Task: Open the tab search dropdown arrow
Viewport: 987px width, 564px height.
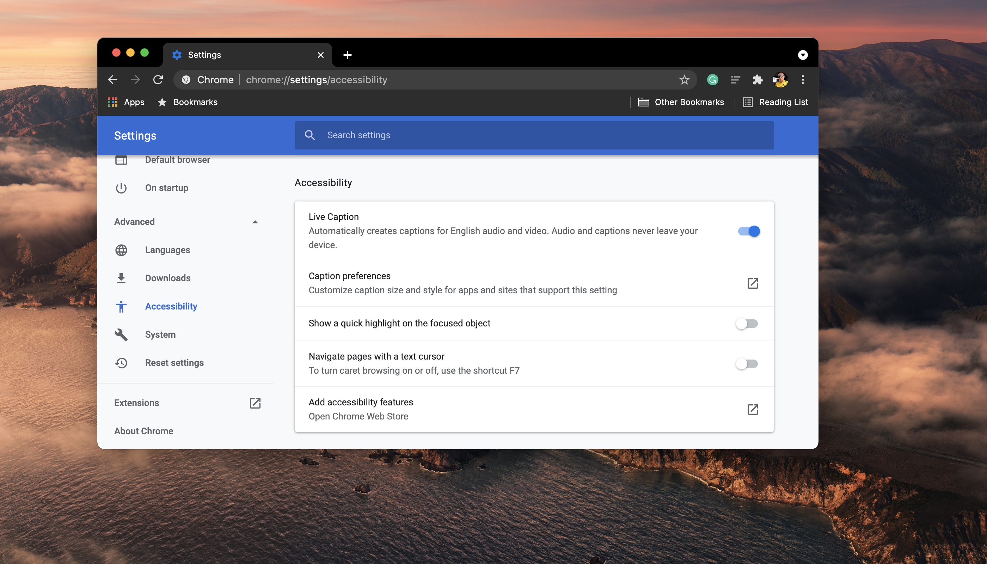Action: [x=803, y=55]
